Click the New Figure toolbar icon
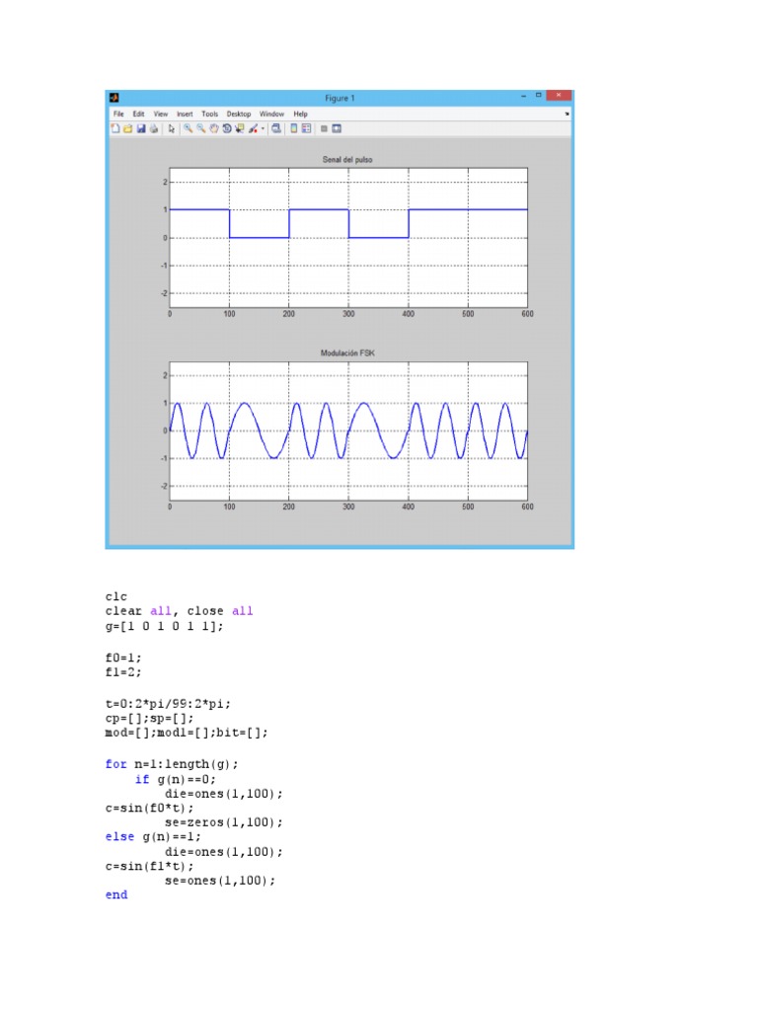 115,128
